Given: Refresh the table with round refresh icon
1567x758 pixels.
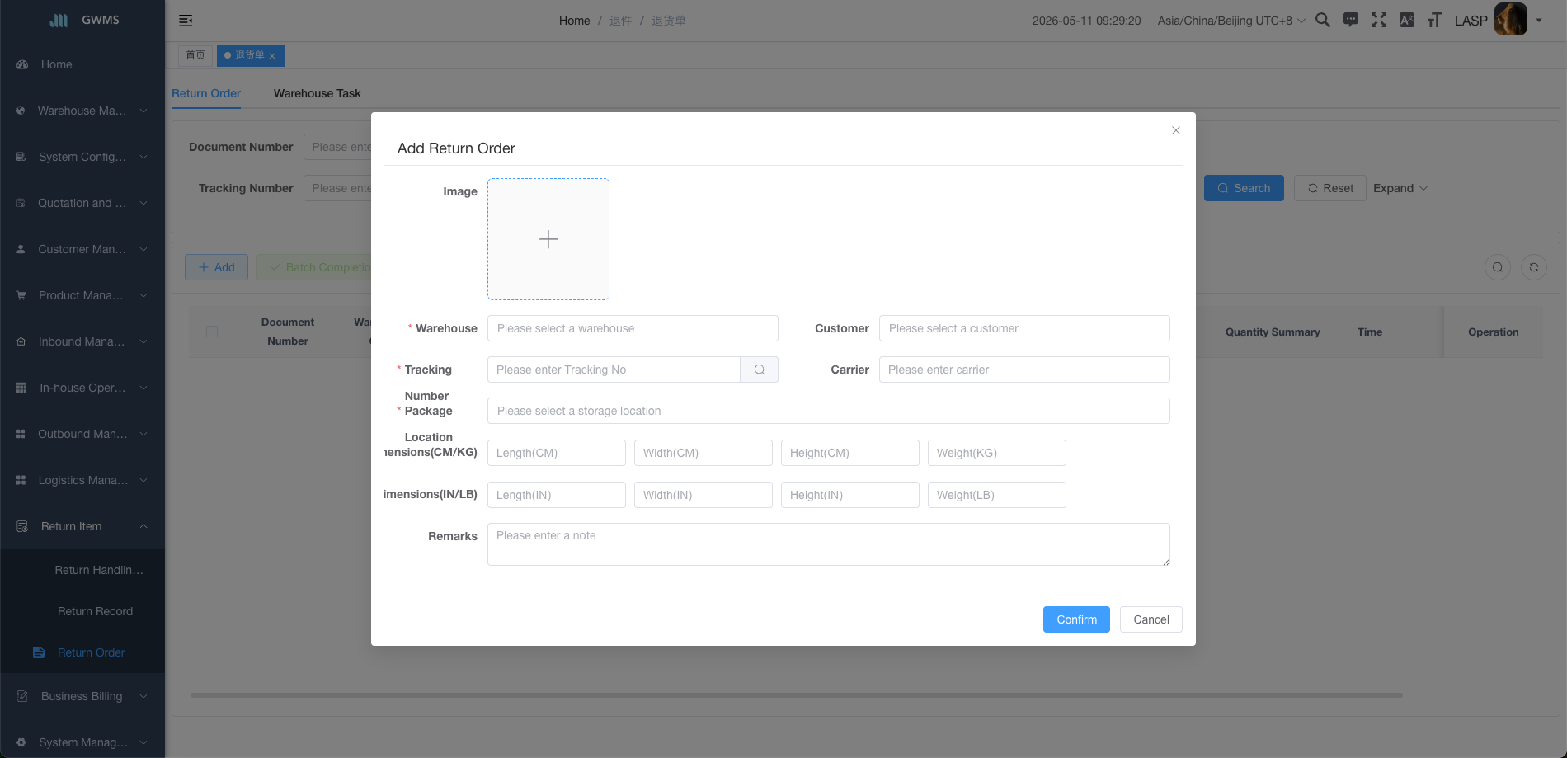Looking at the screenshot, I should [1534, 267].
